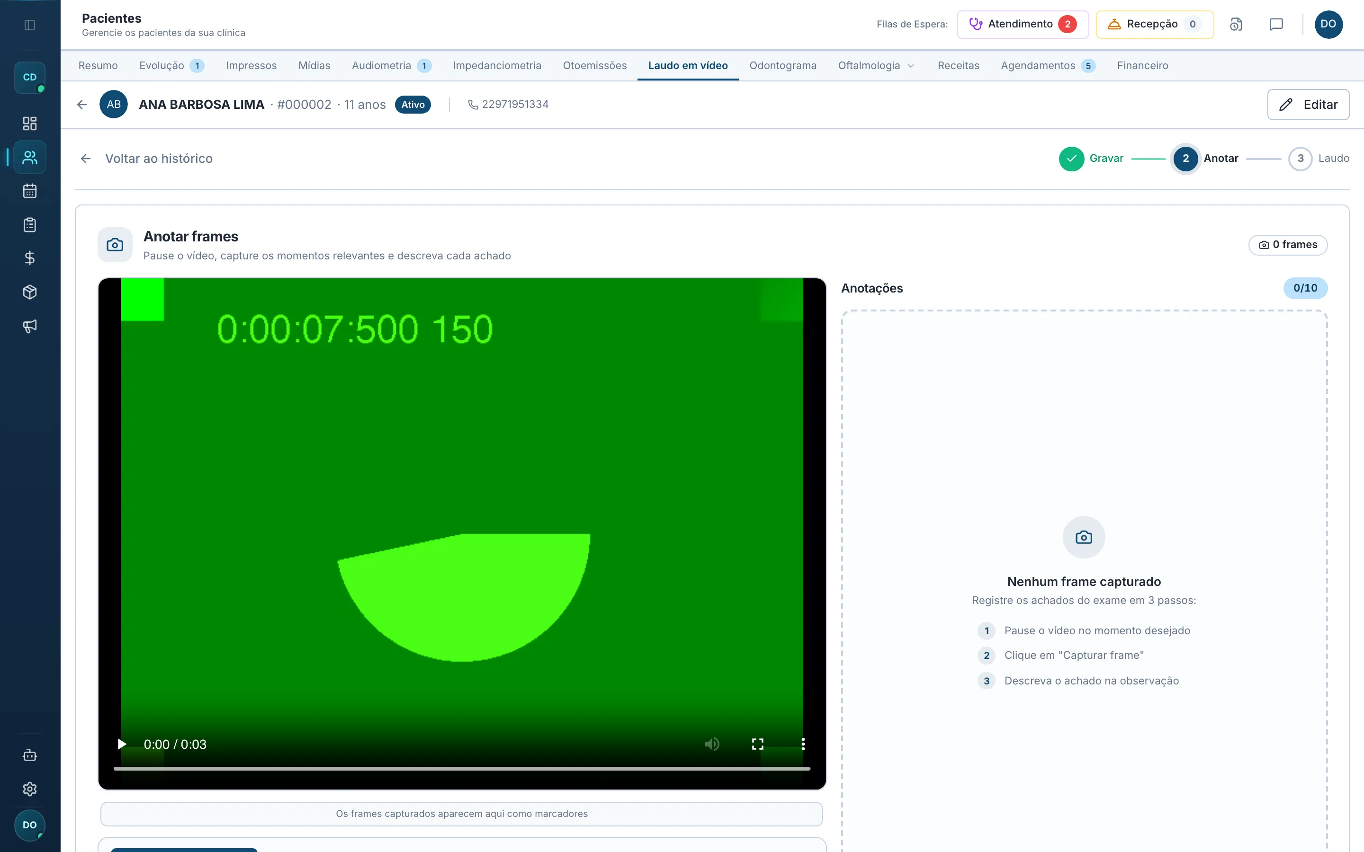Open the calendar icon in sidebar
The width and height of the screenshot is (1364, 852).
point(30,191)
